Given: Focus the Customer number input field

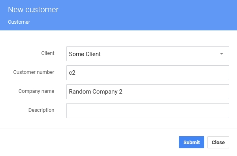Looking at the screenshot, I should coord(148,73).
